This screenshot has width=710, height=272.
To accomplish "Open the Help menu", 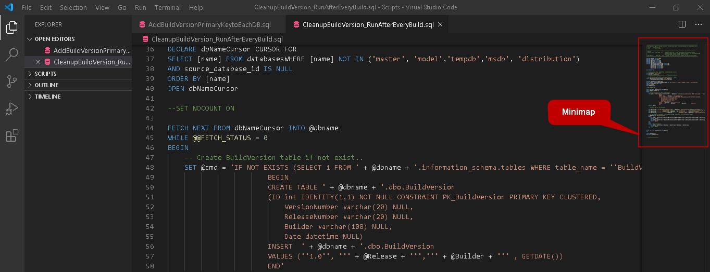I will (196, 7).
